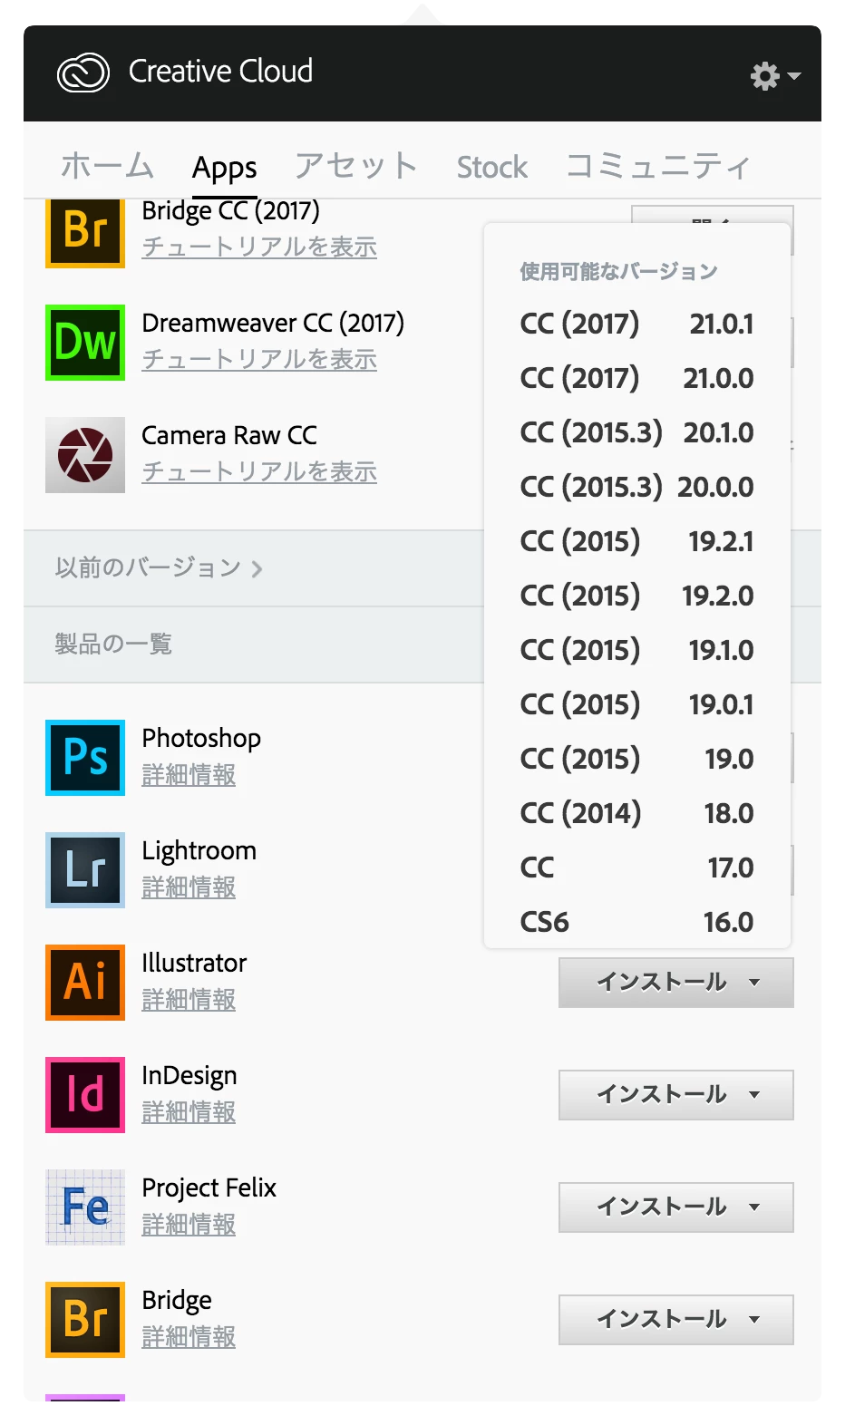Pick CC (2015) 19.2.1 version
Image resolution: width=845 pixels, height=1425 pixels.
[637, 541]
